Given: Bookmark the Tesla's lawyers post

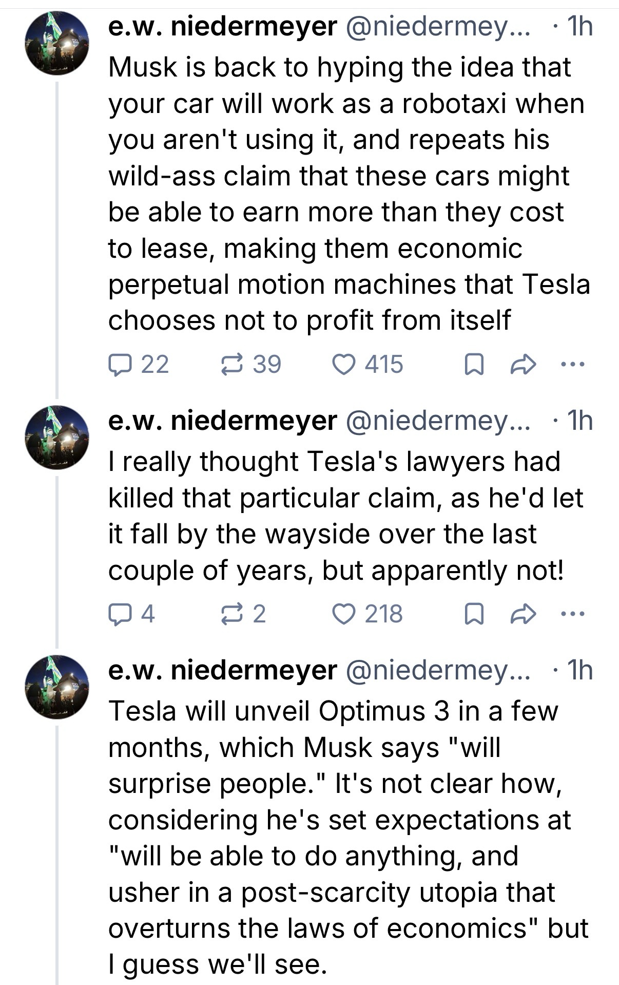Looking at the screenshot, I should (x=473, y=615).
